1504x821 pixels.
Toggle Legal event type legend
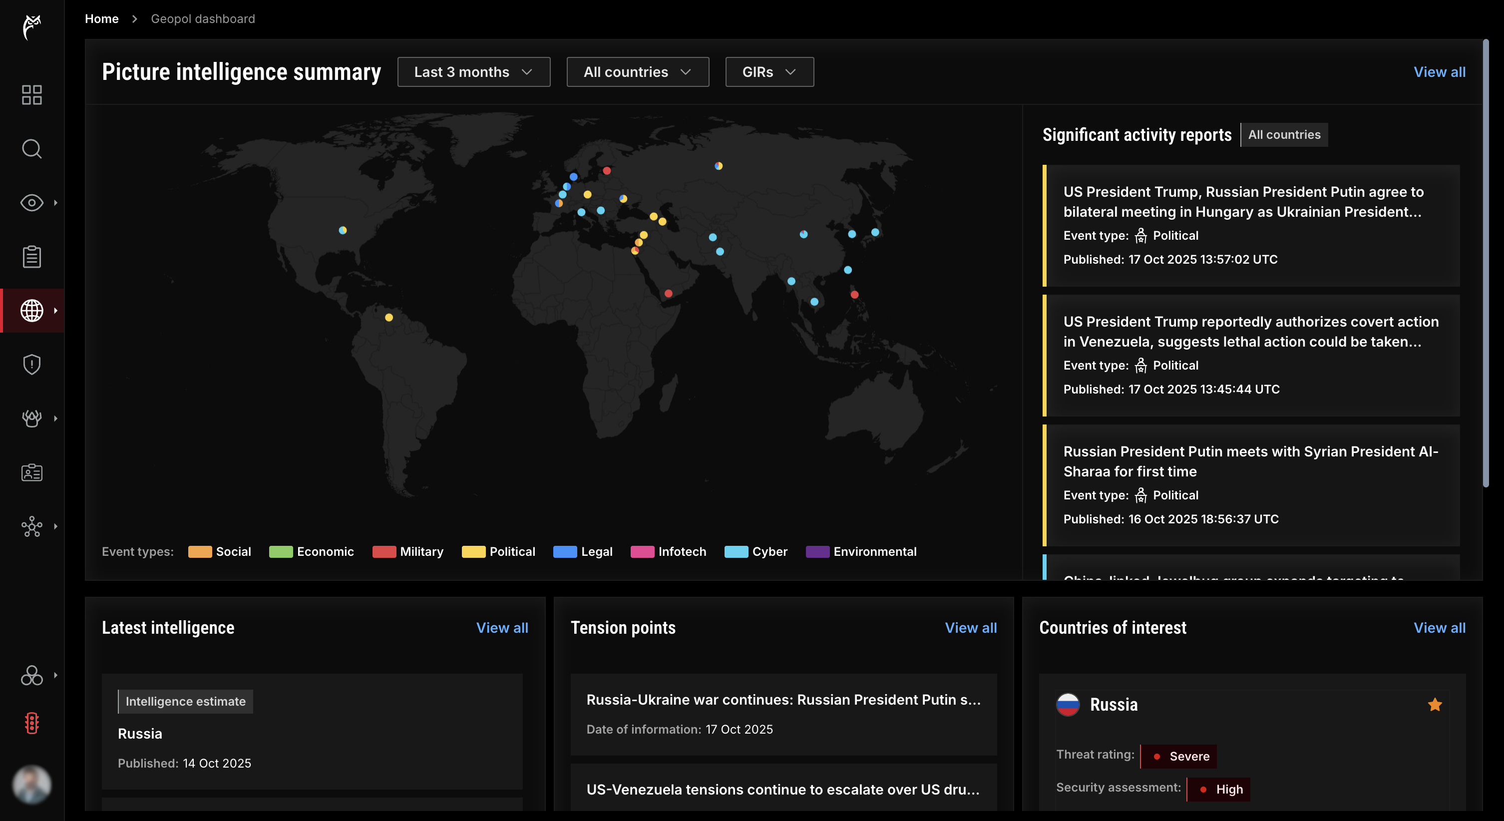pos(583,552)
